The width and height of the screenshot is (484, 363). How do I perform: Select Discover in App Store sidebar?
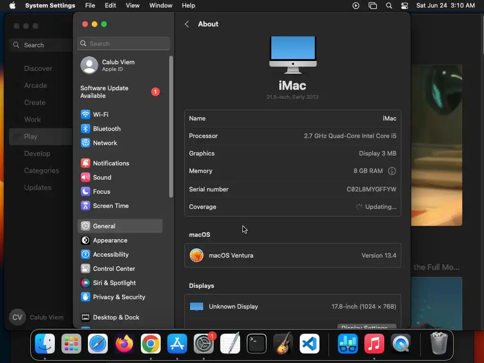[x=38, y=69]
